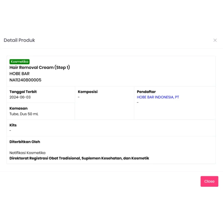223x223 pixels.
Task: Click the Kits label
Action: click(x=13, y=125)
